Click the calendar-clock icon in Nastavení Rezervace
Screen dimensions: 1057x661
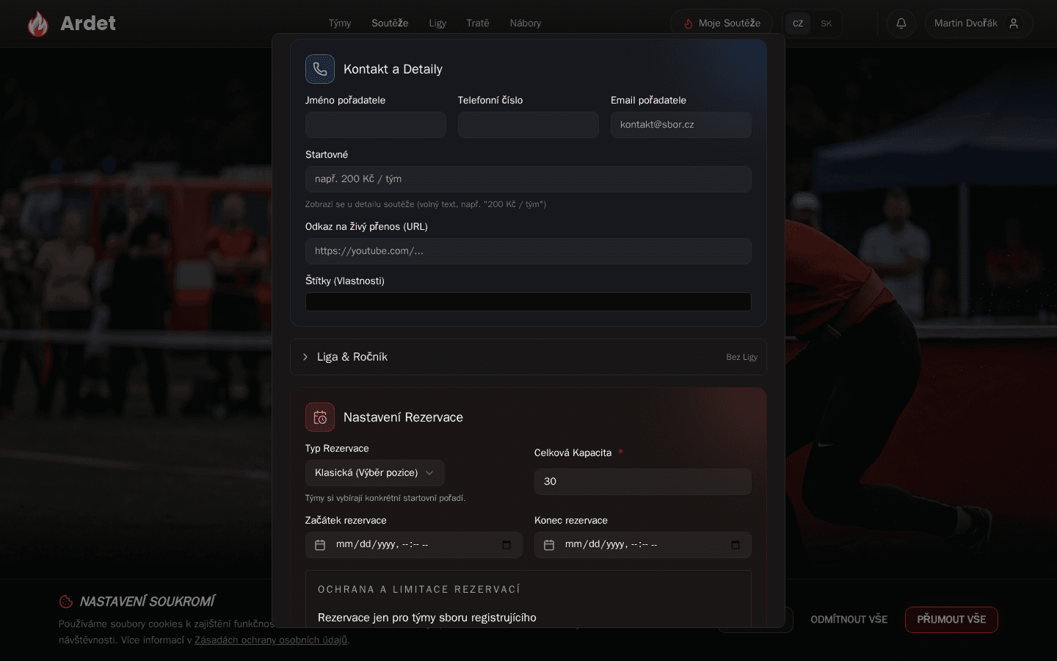[x=320, y=417]
